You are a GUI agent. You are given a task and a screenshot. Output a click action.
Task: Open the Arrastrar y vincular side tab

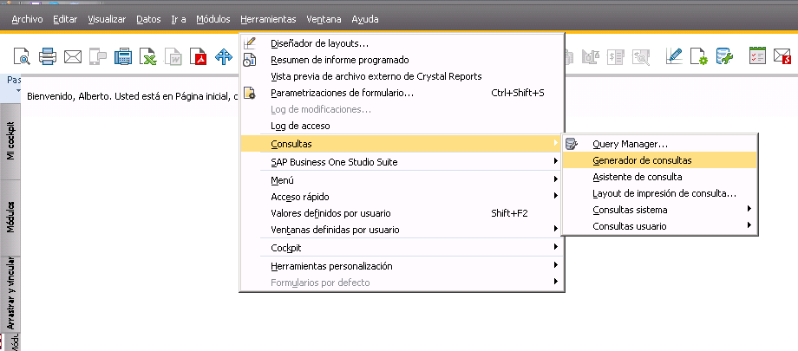pos(11,293)
